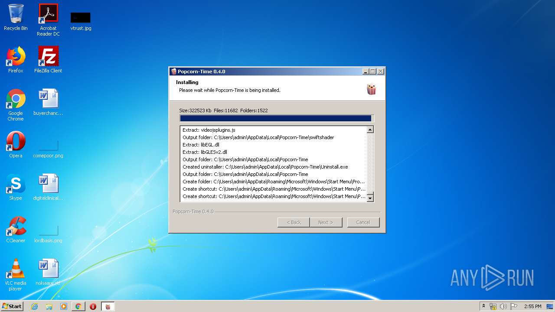Show hidden system tray icons
The width and height of the screenshot is (555, 312).
[x=483, y=306]
